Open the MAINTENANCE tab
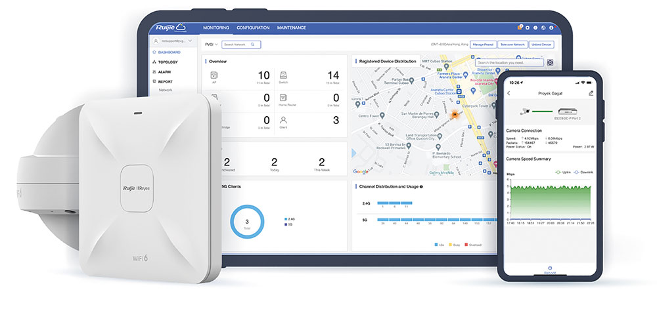 (x=291, y=28)
